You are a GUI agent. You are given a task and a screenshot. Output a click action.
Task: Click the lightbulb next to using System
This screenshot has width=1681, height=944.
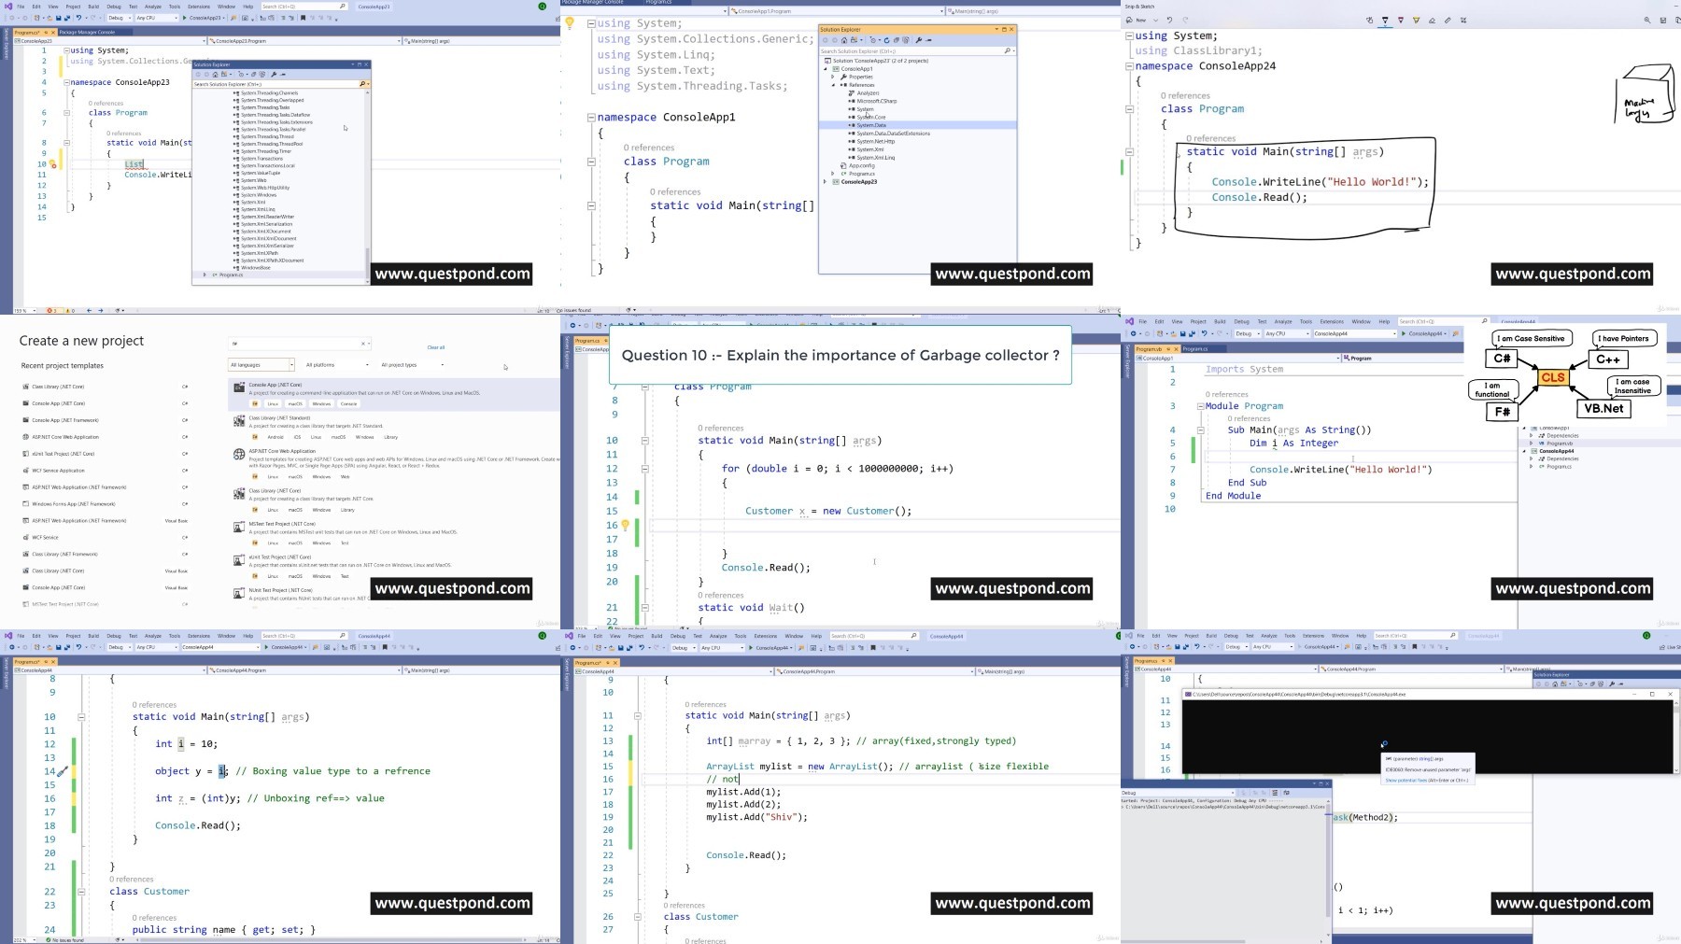coord(570,23)
